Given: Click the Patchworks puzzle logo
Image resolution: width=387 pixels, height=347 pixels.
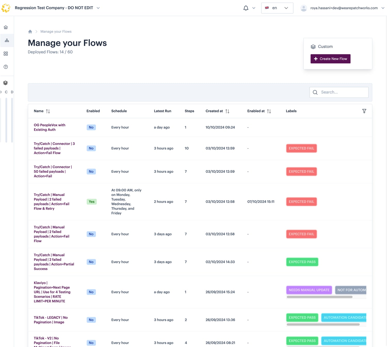Looking at the screenshot, I should click(6, 8).
